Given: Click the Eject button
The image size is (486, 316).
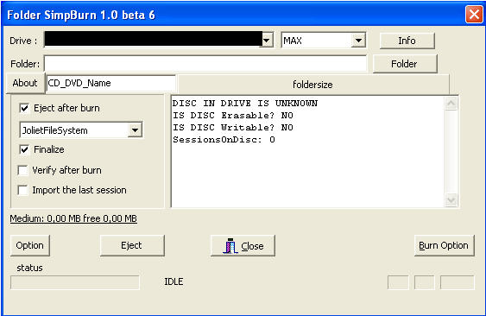Looking at the screenshot, I should tap(132, 245).
